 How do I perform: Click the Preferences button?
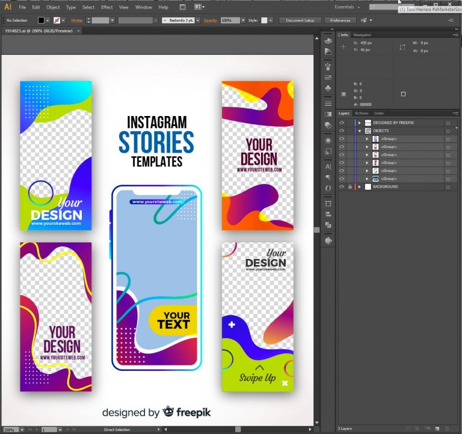point(340,20)
